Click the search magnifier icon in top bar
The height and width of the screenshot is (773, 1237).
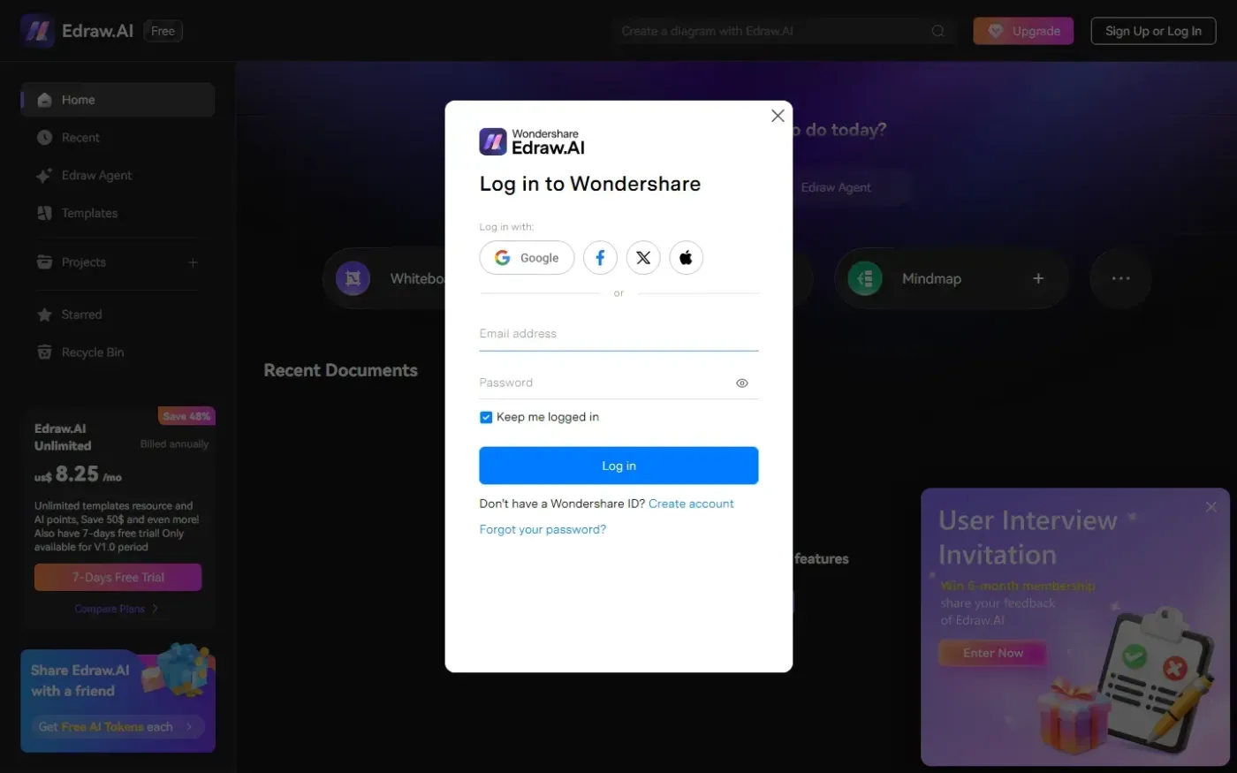tap(937, 31)
